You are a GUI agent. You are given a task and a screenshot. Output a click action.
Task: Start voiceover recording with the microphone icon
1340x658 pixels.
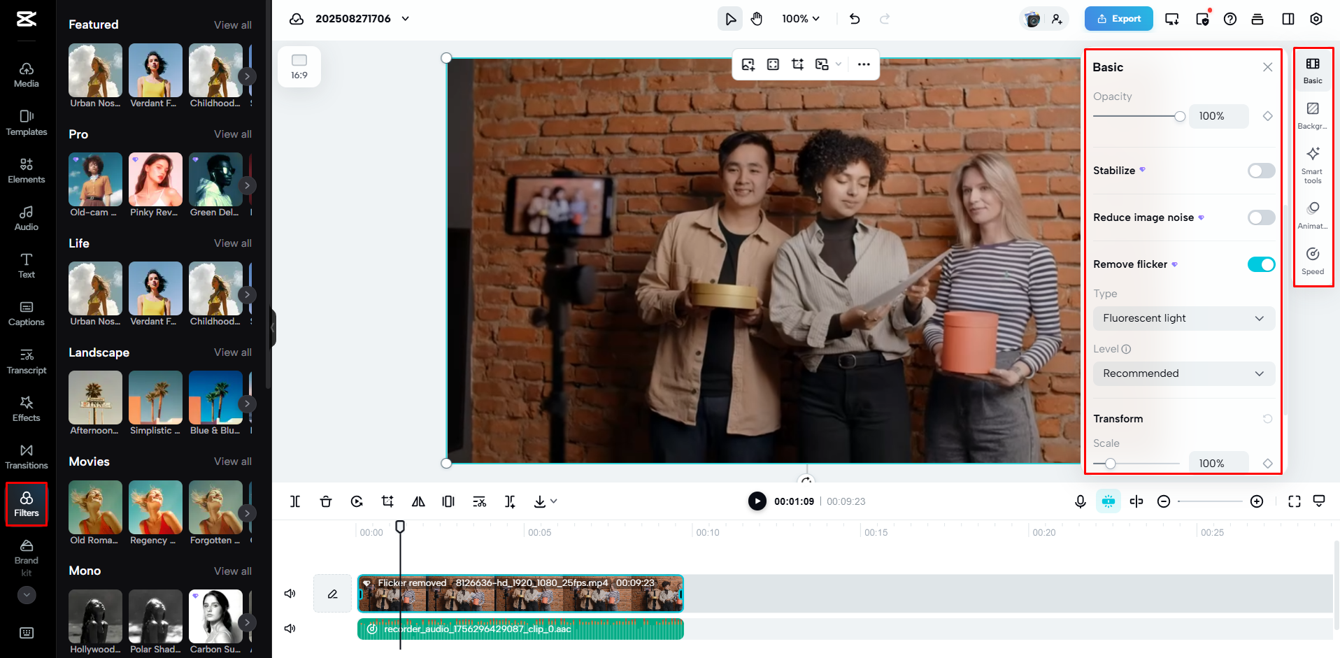tap(1080, 501)
